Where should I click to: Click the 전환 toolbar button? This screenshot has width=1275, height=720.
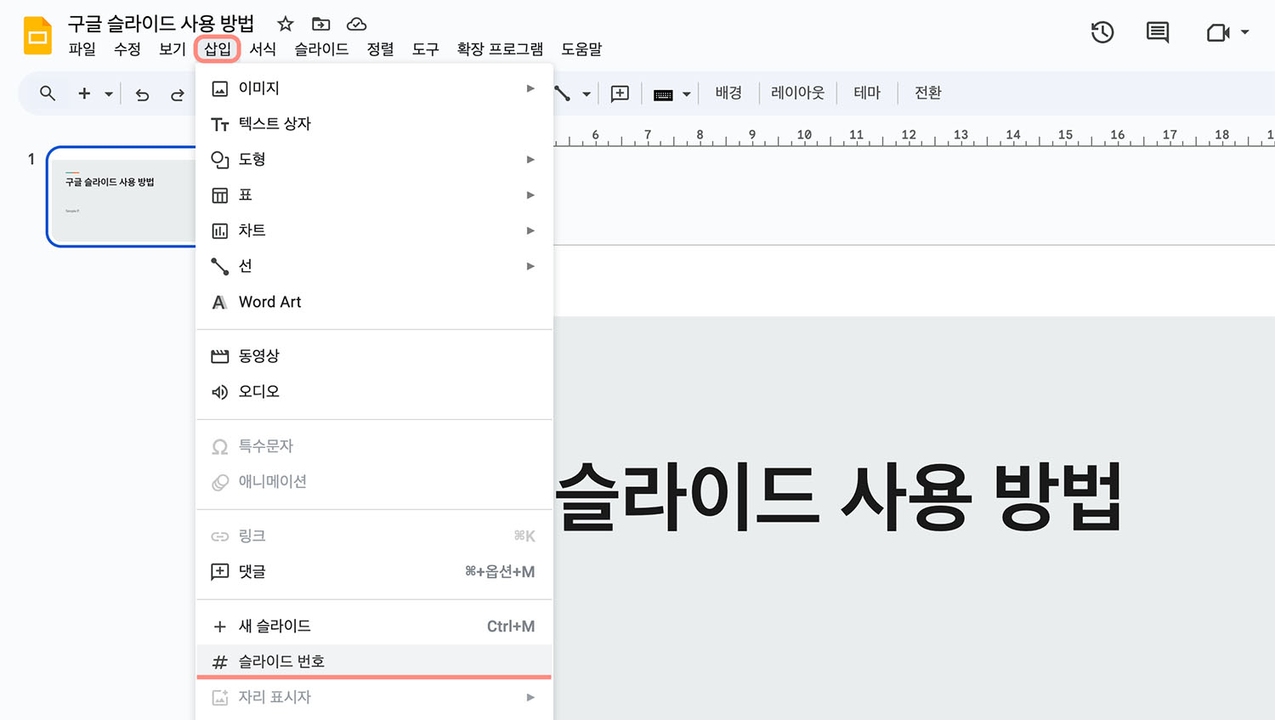[x=928, y=93]
